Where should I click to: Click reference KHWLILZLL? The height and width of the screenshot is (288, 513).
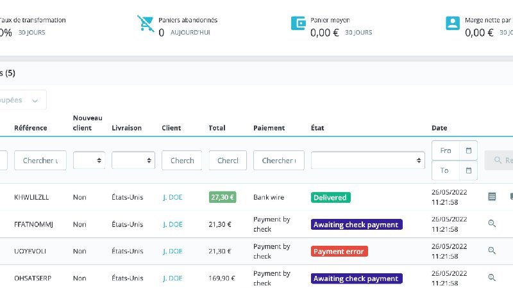pos(31,197)
